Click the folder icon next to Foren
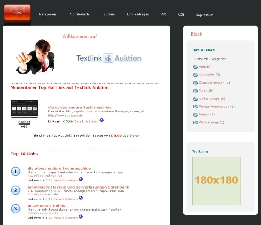The height and width of the screenshot is (225, 261). 195,90
